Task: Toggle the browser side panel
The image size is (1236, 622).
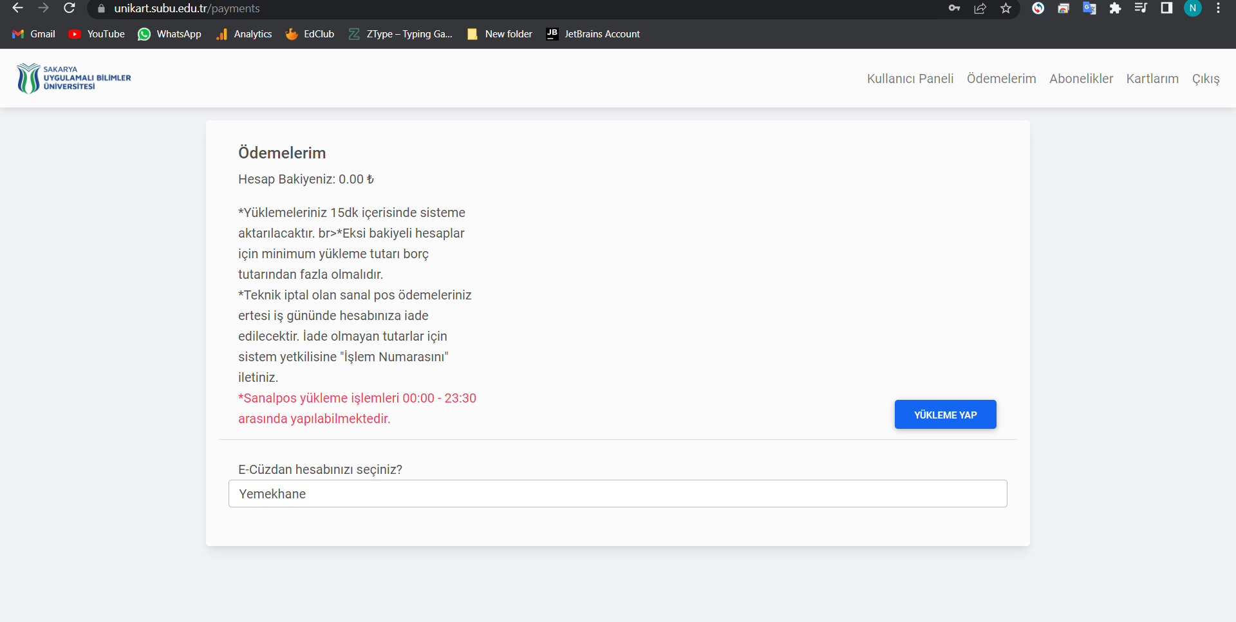Action: point(1166,8)
